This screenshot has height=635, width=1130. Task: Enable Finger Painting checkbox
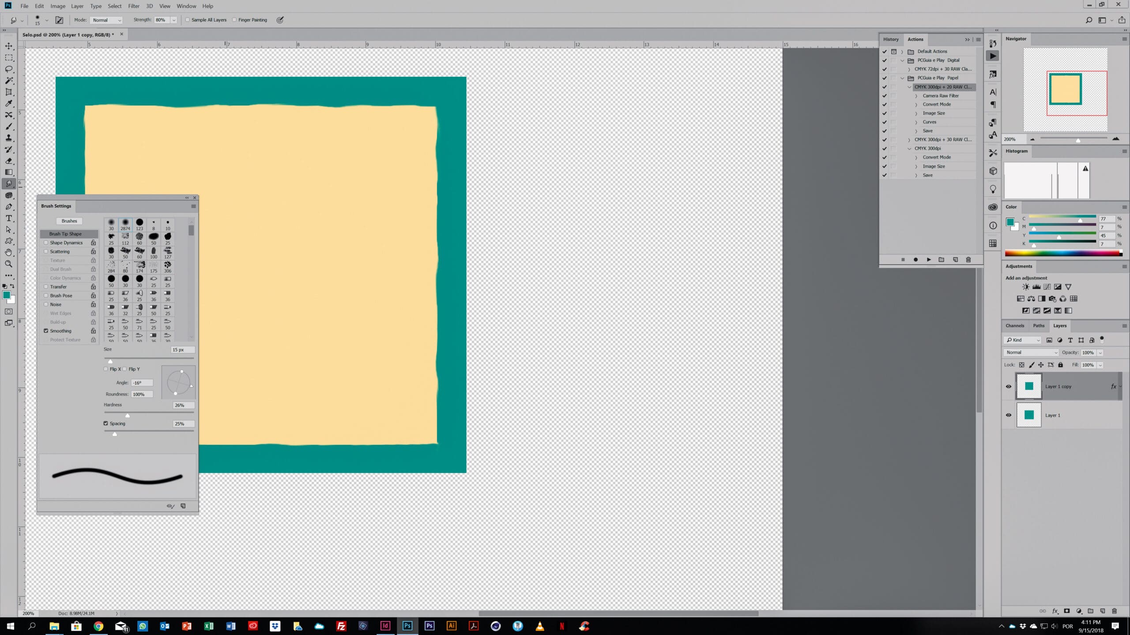click(234, 20)
